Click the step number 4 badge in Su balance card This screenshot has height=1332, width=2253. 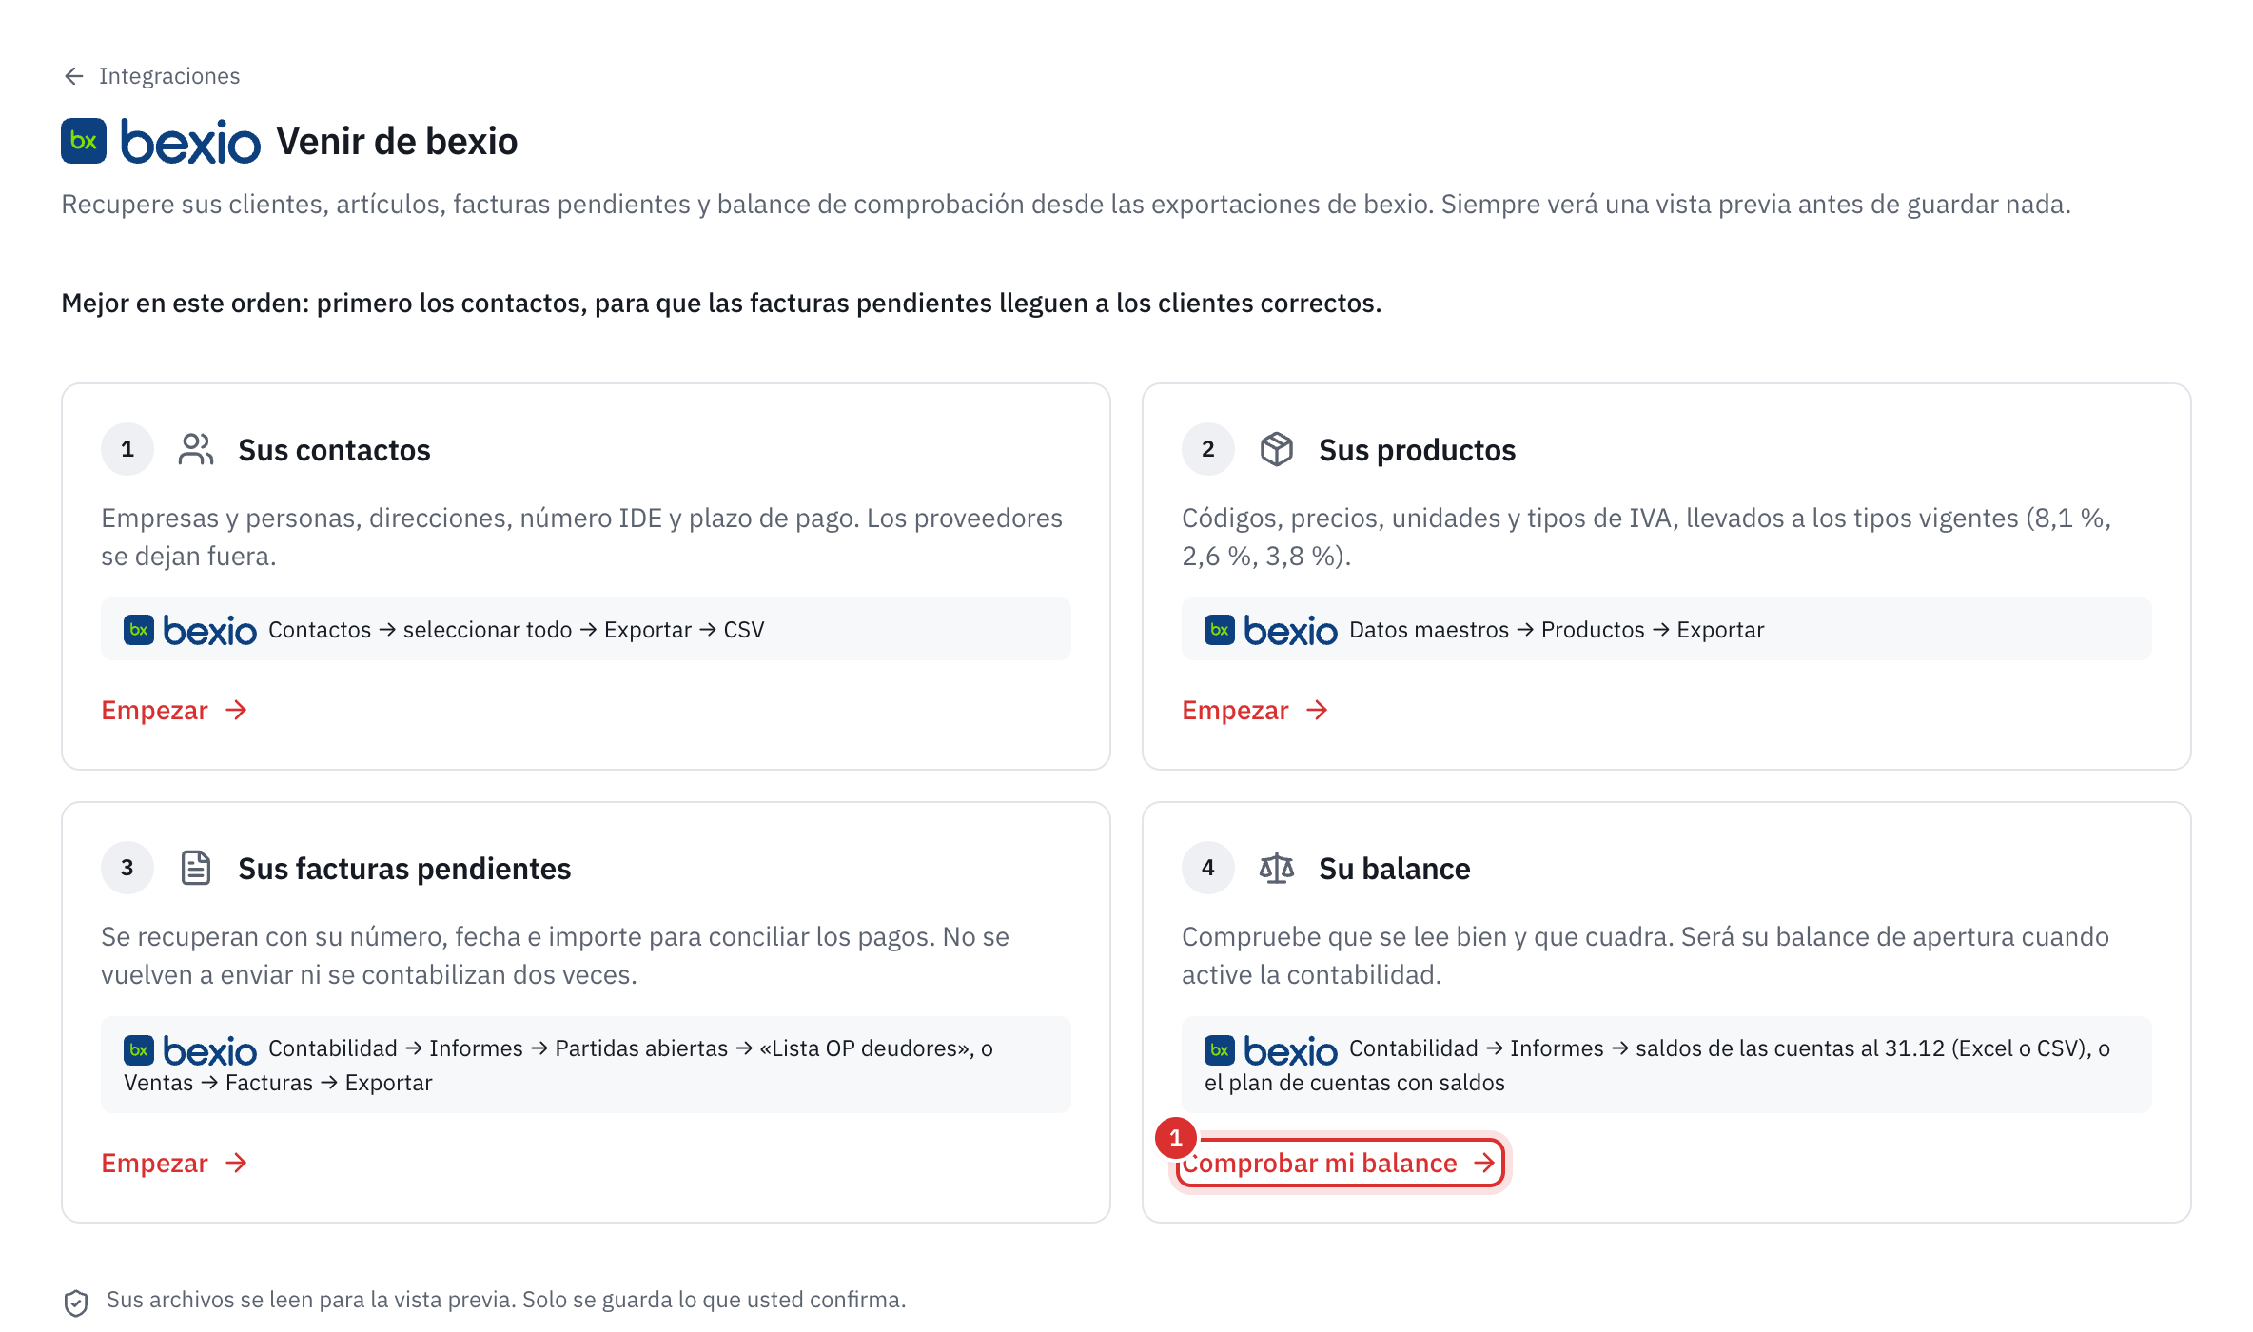[1208, 868]
